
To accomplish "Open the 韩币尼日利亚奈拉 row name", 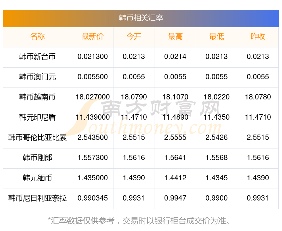I will click(37, 198).
